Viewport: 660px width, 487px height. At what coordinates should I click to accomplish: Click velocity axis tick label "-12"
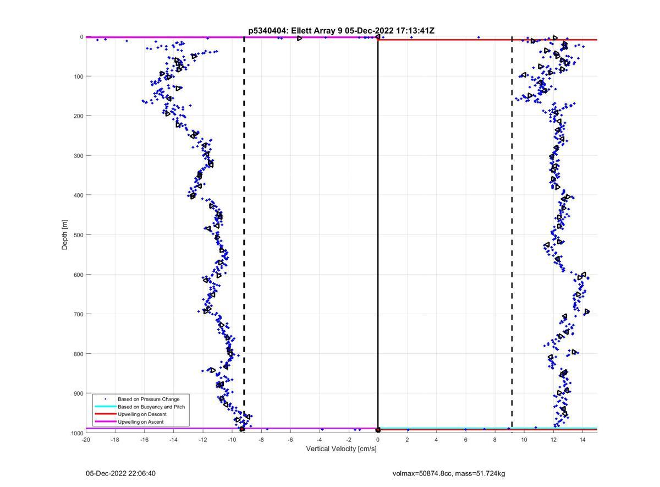(x=202, y=440)
